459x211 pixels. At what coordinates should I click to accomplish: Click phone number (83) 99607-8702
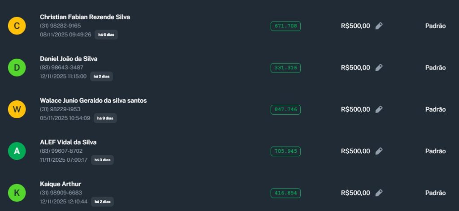click(x=61, y=151)
